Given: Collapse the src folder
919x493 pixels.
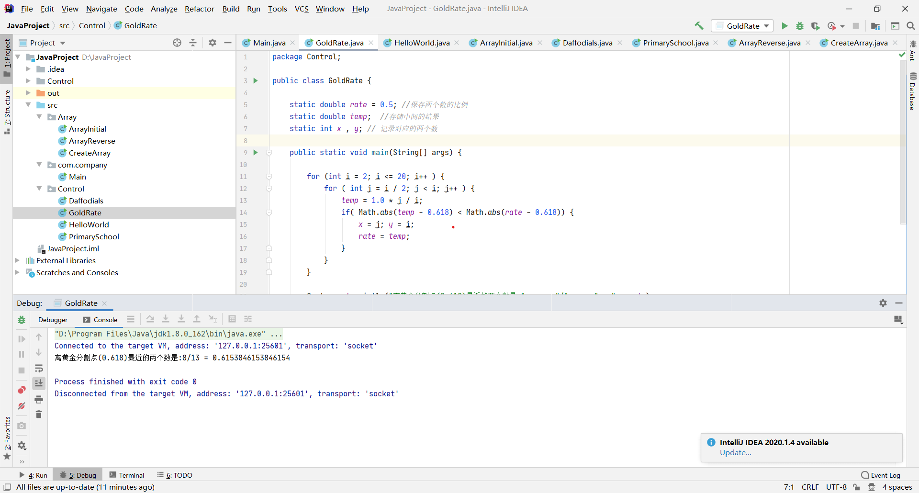Looking at the screenshot, I should (28, 105).
